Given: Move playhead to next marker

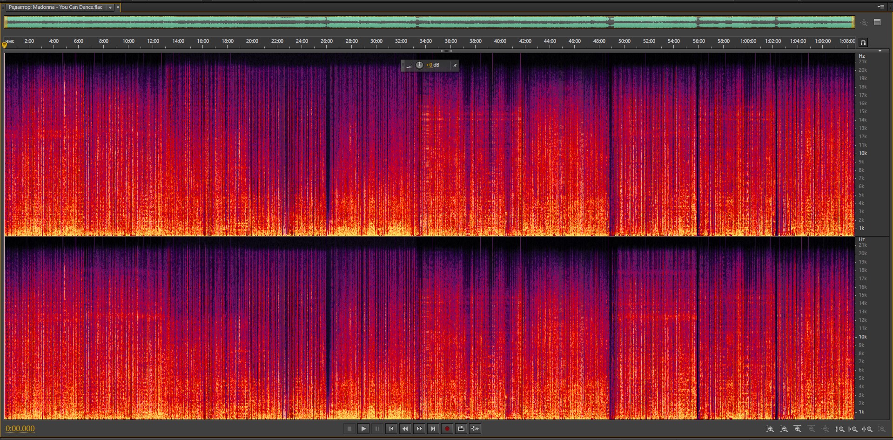Looking at the screenshot, I should (x=433, y=429).
